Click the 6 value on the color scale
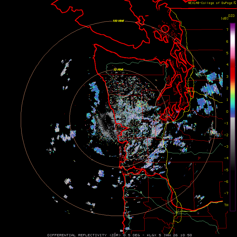The width and height of the screenshot is (237, 237). (x=227, y=41)
